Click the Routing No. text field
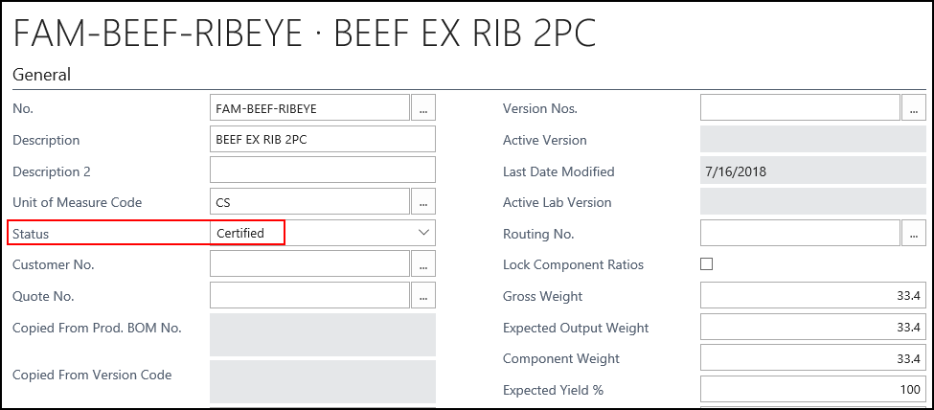Screen dimensions: 934x410 (800, 233)
